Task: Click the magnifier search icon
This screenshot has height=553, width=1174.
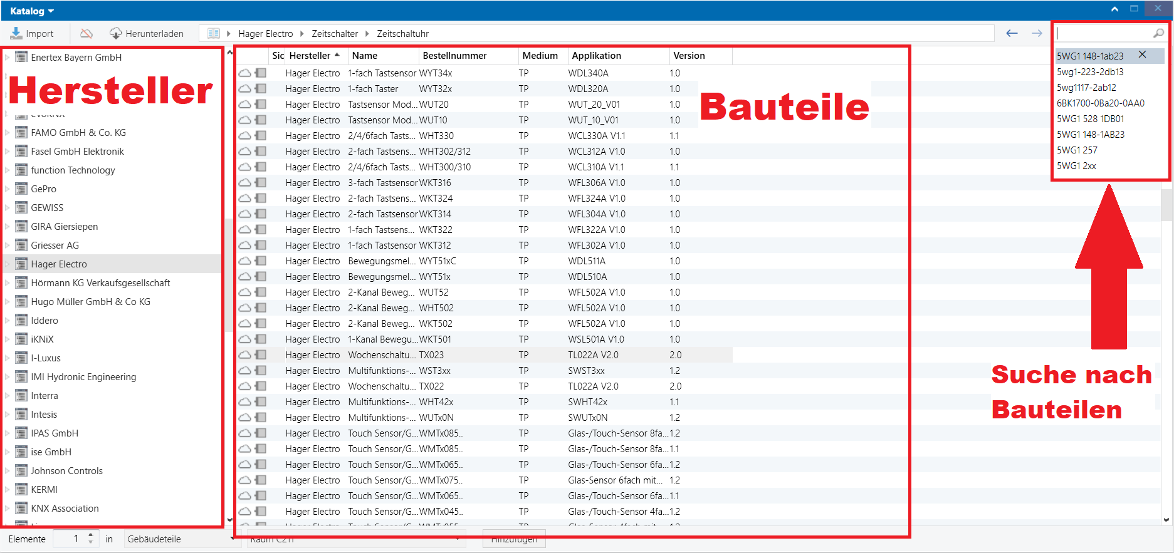Action: click(1158, 33)
